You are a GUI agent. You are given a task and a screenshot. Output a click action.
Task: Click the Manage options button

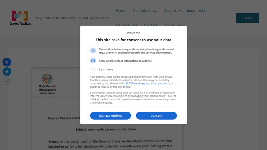tap(110, 116)
